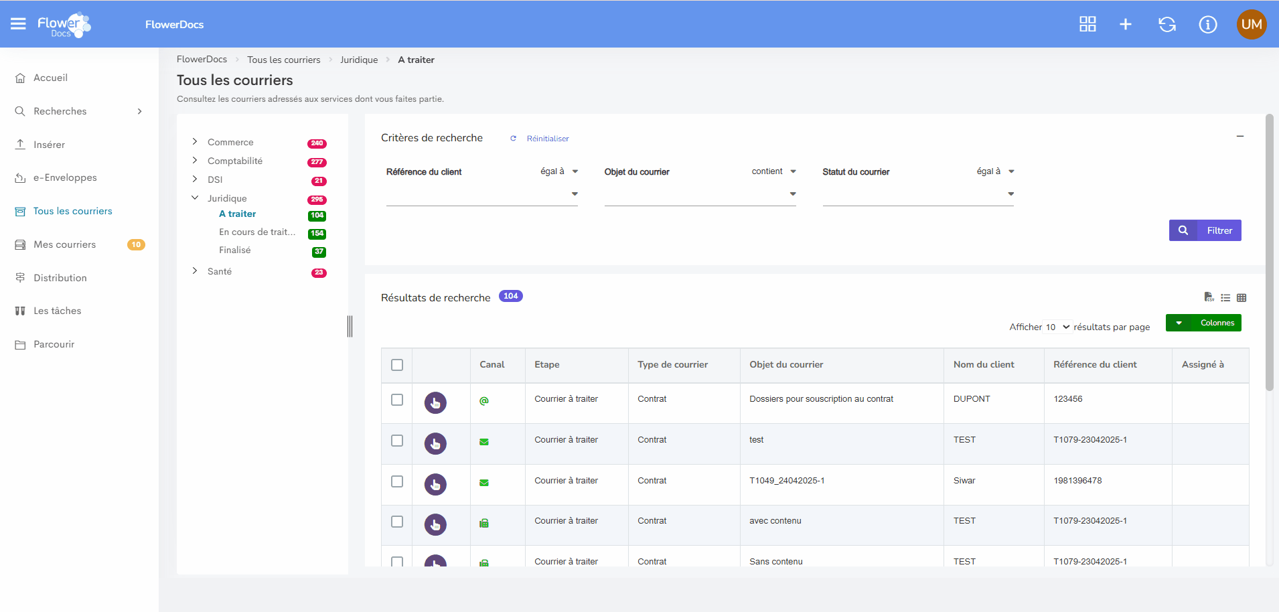Click FlowerDocs in the breadcrumb
The width and height of the screenshot is (1279, 612).
[202, 59]
